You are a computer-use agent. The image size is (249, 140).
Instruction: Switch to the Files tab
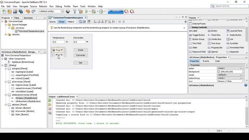pyautogui.click(x=16, y=18)
